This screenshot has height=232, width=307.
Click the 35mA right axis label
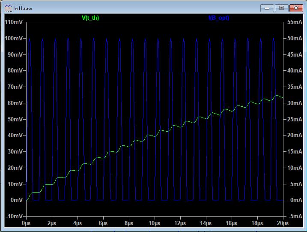point(295,87)
